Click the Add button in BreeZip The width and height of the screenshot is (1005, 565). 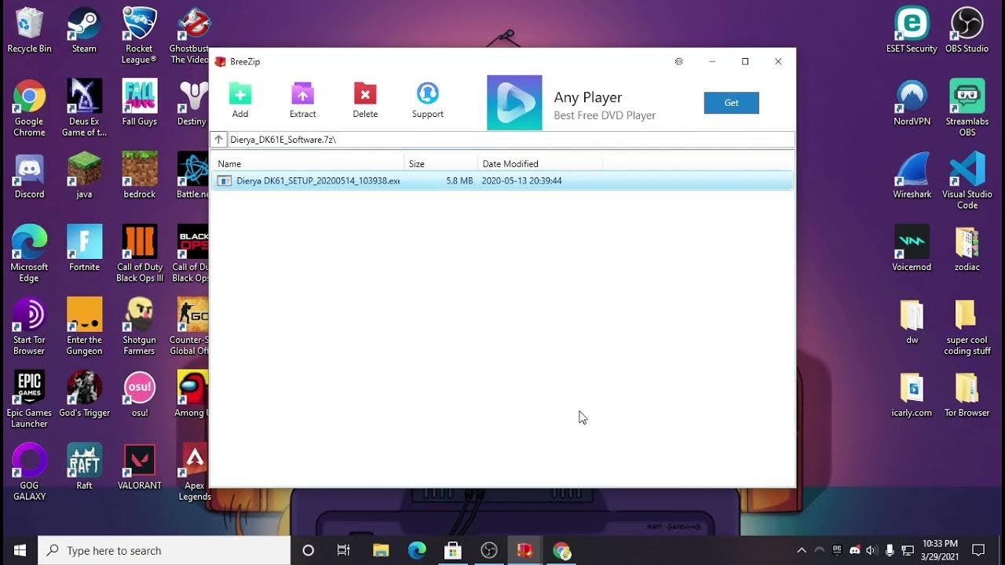240,100
